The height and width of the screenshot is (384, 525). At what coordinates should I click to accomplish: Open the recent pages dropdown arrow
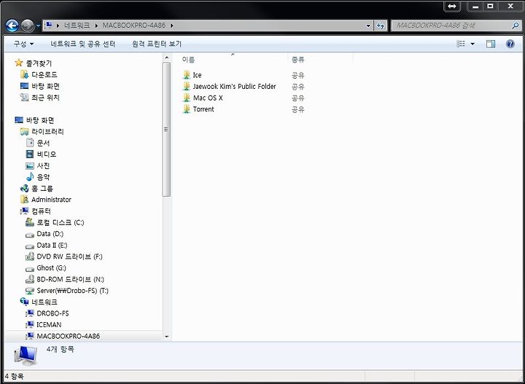[38, 26]
